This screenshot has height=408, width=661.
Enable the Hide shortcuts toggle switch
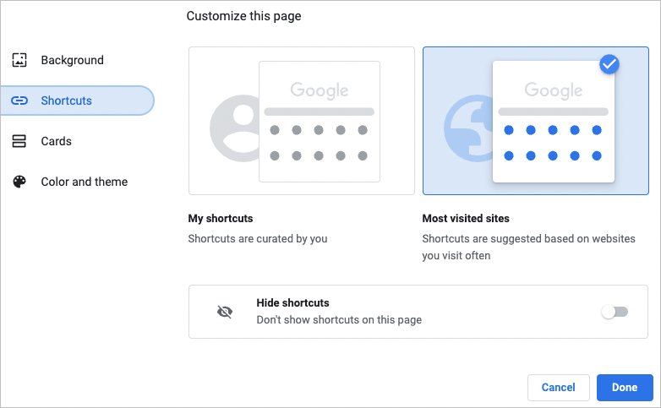(615, 312)
